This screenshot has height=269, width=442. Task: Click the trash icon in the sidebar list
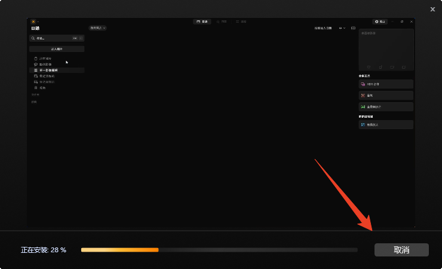point(36,88)
